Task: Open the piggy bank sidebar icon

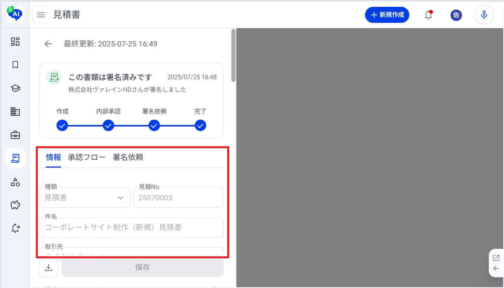Action: coord(15,205)
